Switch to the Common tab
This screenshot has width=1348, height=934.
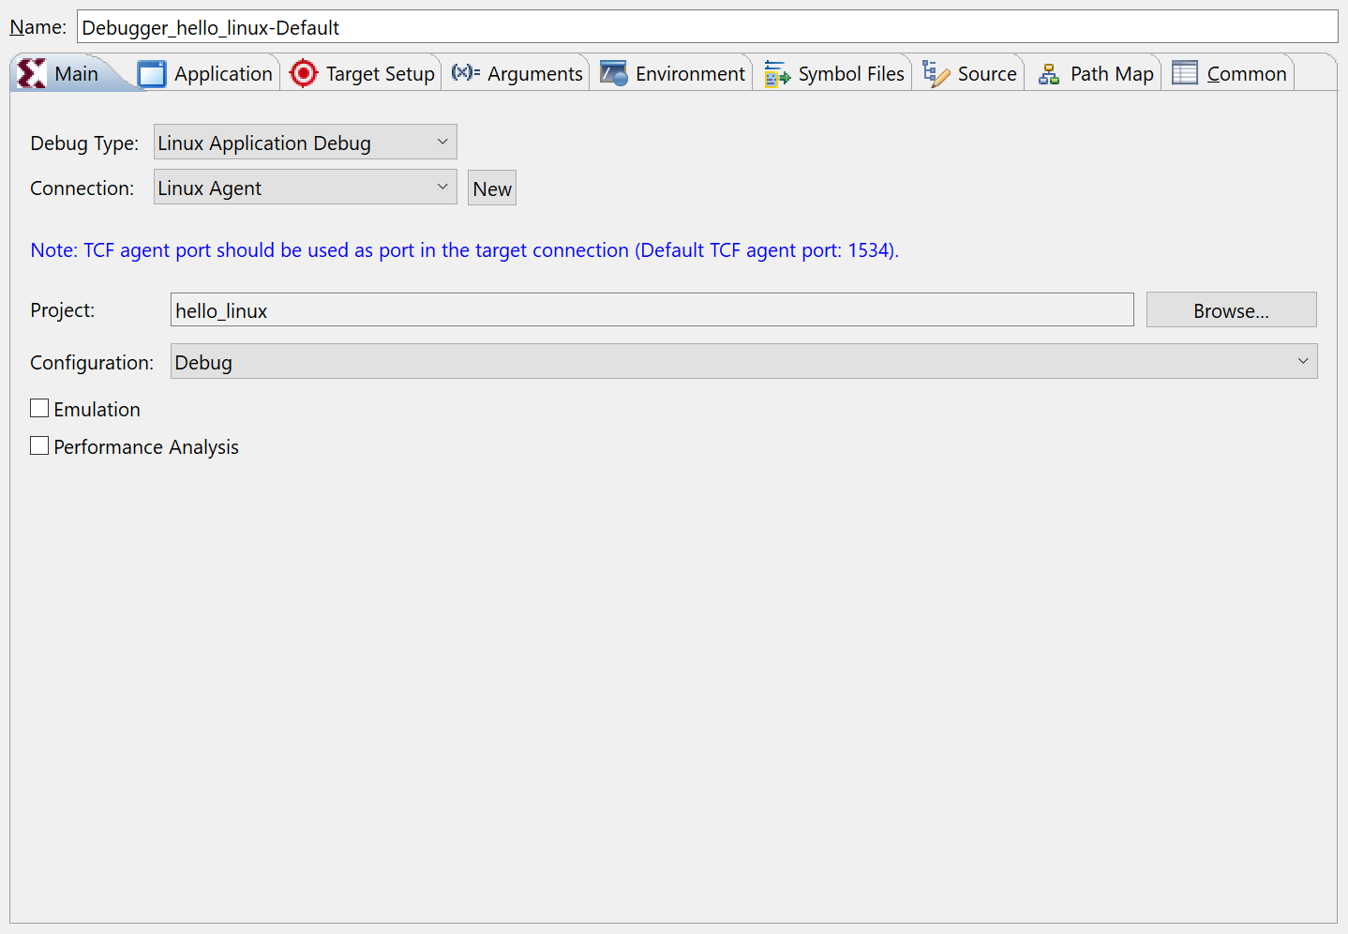(x=1230, y=73)
